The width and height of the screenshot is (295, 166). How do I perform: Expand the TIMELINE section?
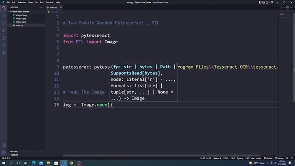[x=26, y=155]
